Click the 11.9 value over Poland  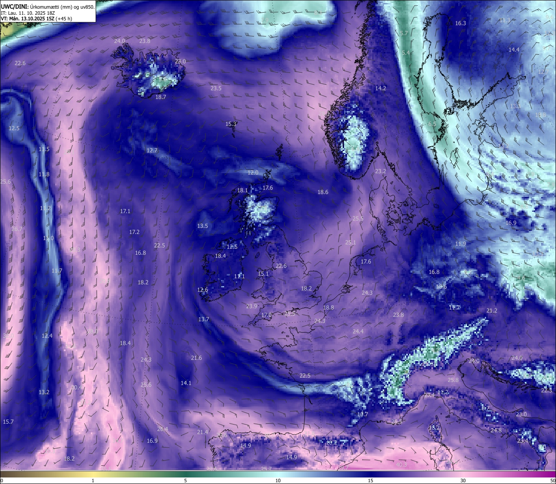click(460, 244)
